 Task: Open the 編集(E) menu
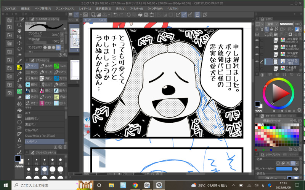click(x=26, y=8)
